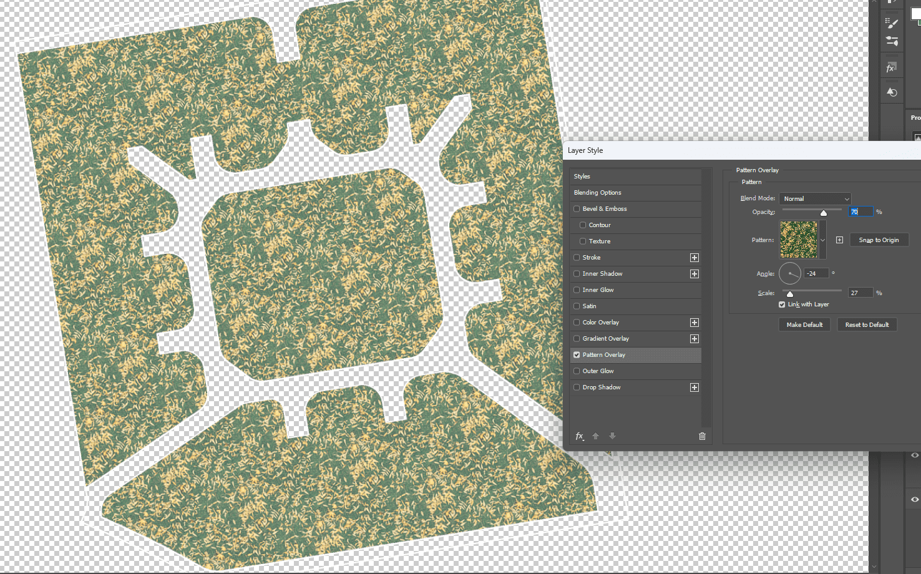The width and height of the screenshot is (921, 574).
Task: Click the fx add-effect icon in the Layer Style dialog
Action: click(x=580, y=436)
